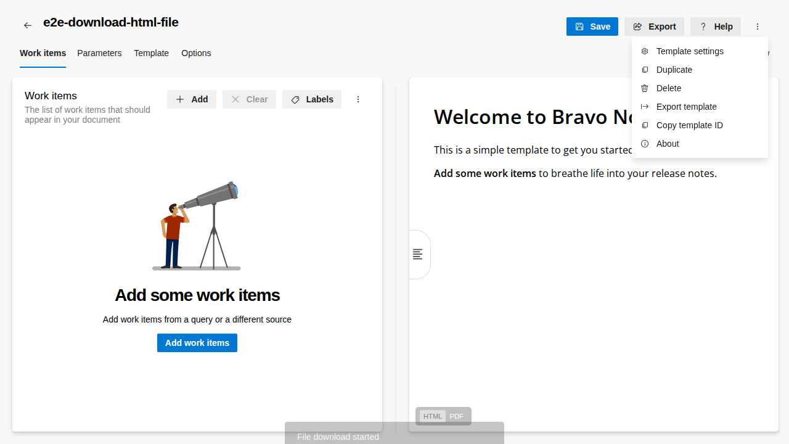
Task: Click the Delete trash icon entry
Action: [645, 88]
